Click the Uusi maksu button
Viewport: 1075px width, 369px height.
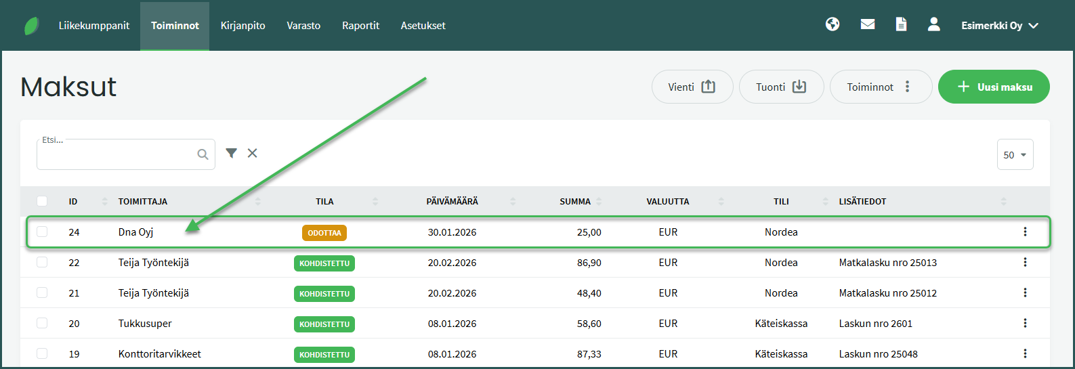click(994, 87)
